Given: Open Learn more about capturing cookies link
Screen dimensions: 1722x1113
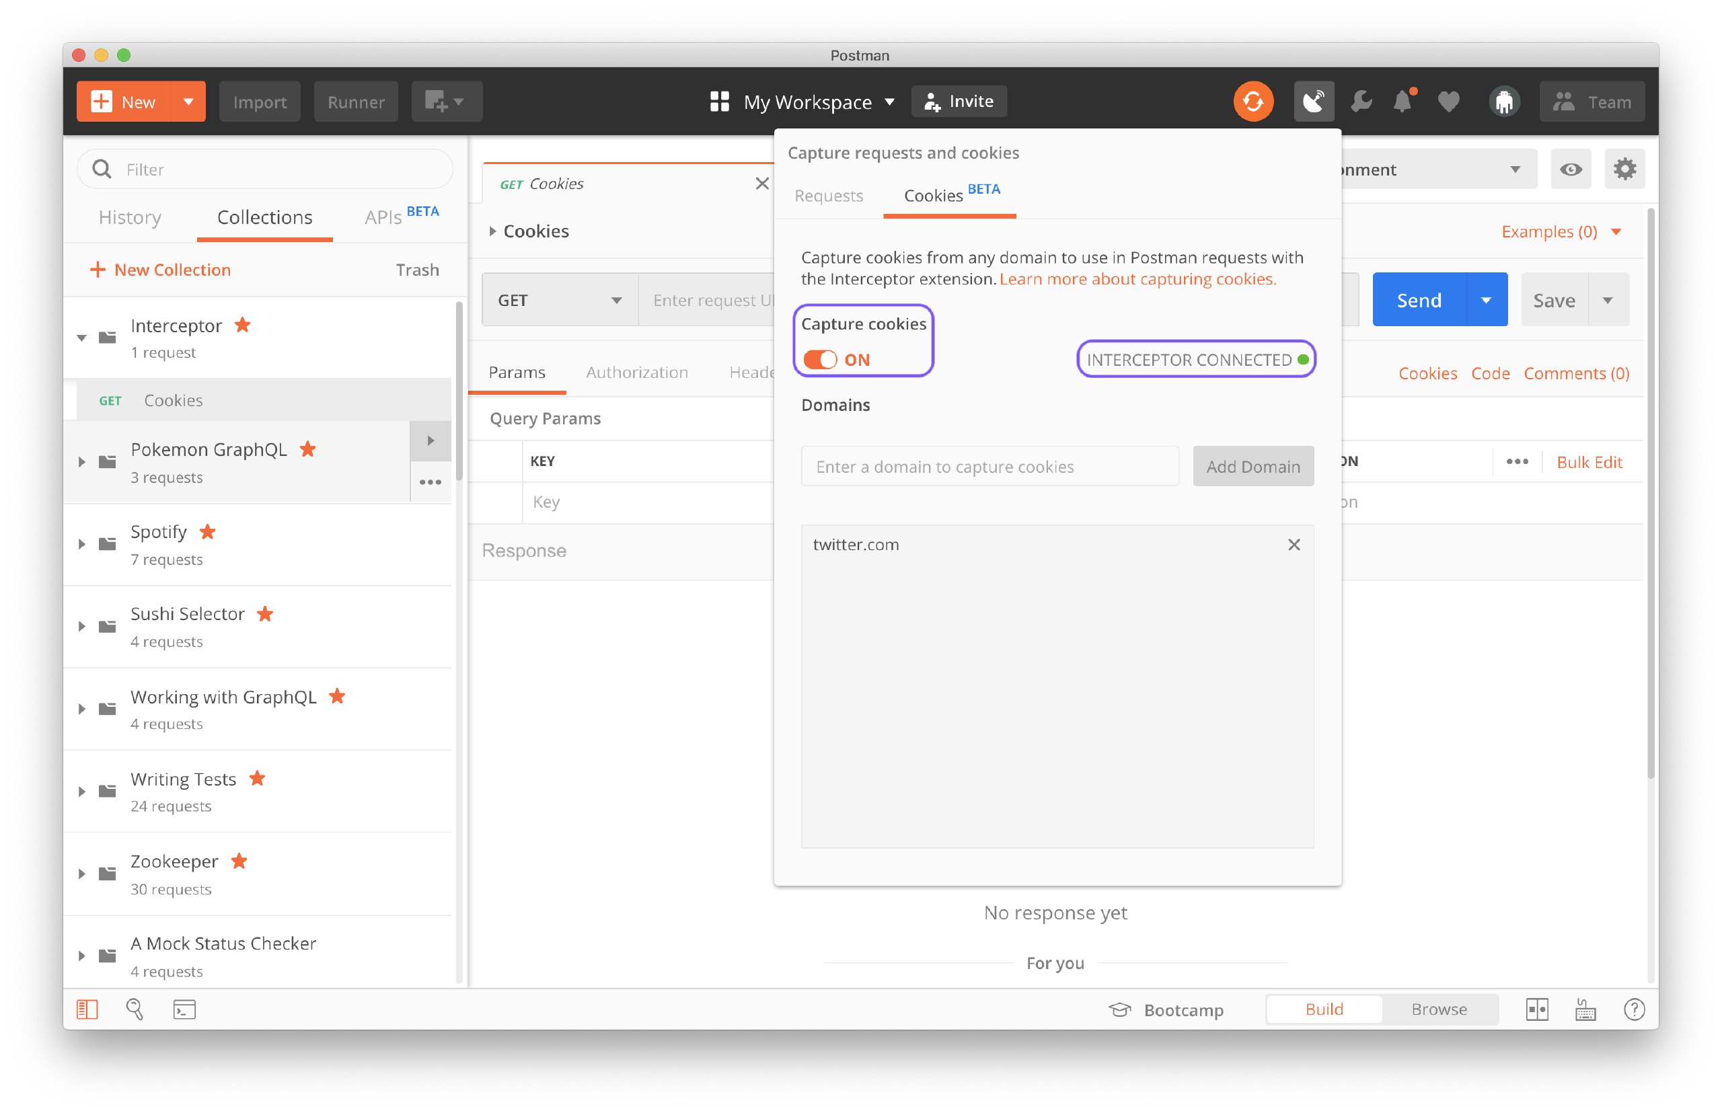Looking at the screenshot, I should [x=1137, y=279].
